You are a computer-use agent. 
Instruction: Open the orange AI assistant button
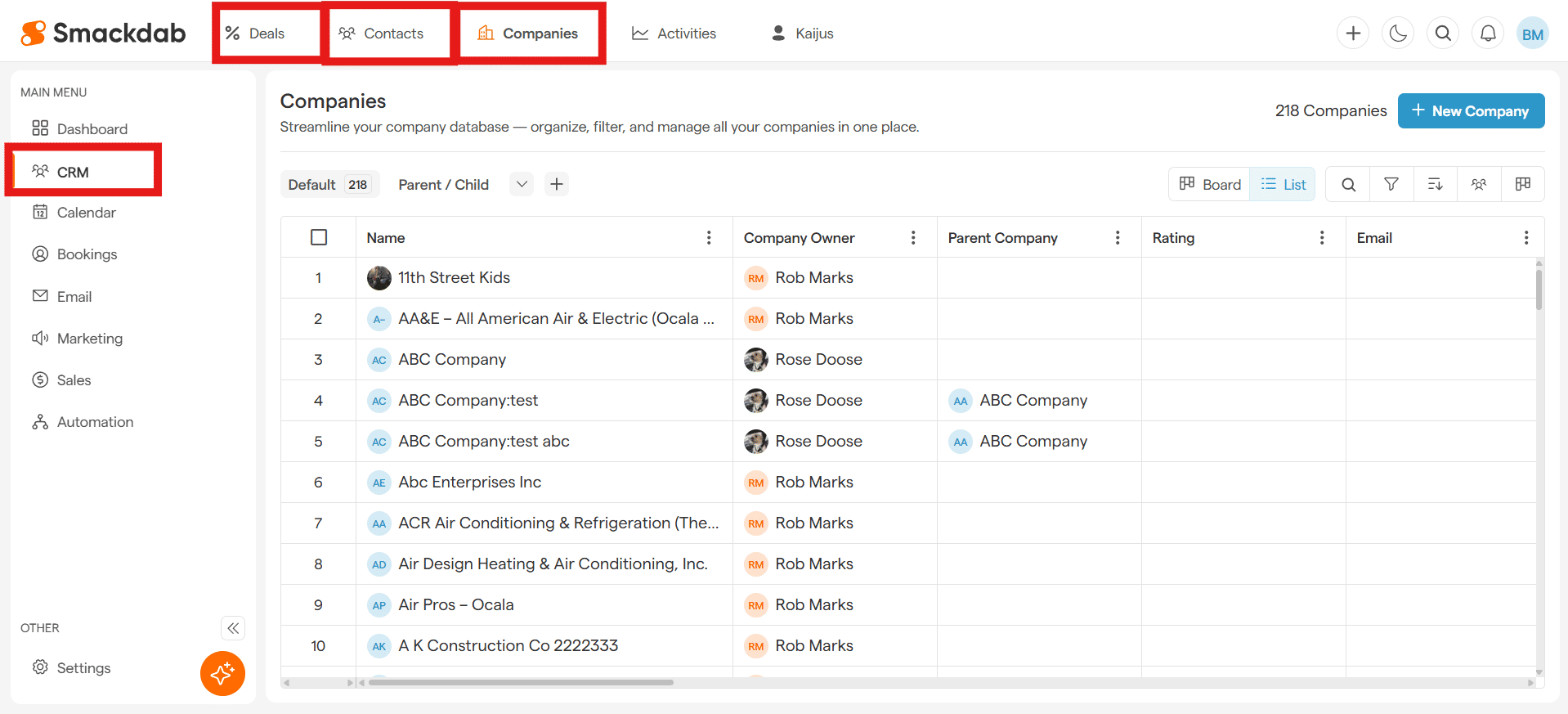(222, 673)
